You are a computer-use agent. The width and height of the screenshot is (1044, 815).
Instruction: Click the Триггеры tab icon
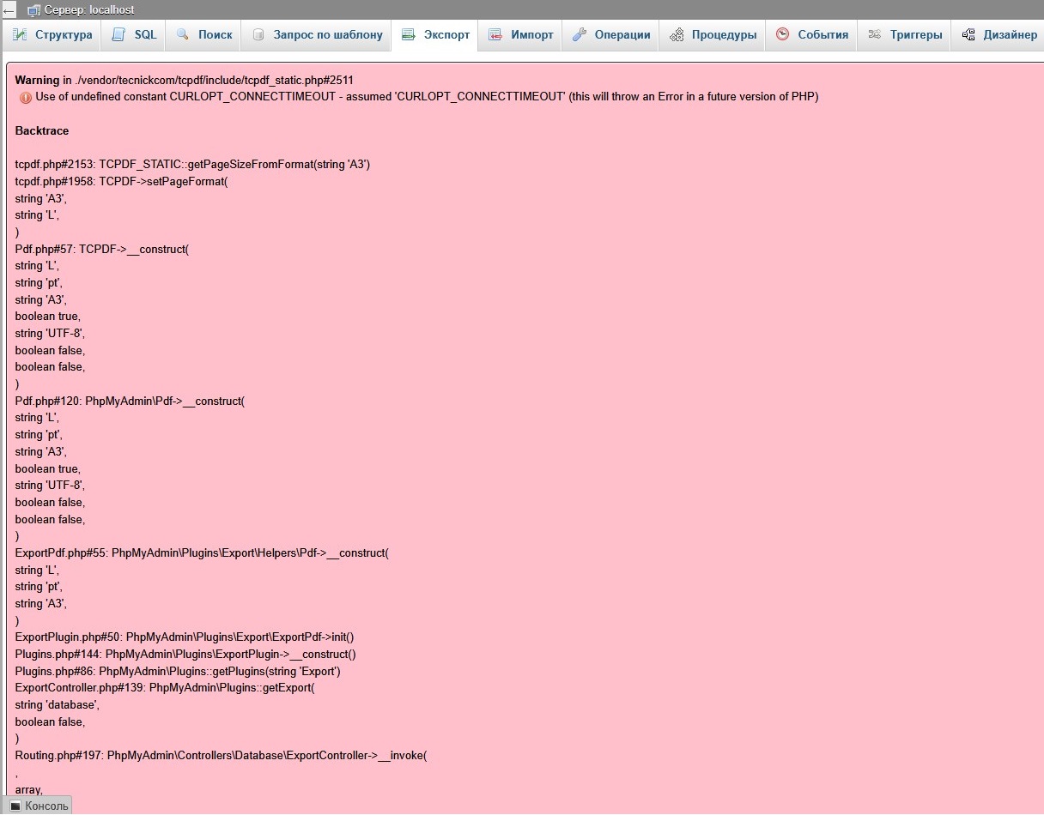click(874, 35)
